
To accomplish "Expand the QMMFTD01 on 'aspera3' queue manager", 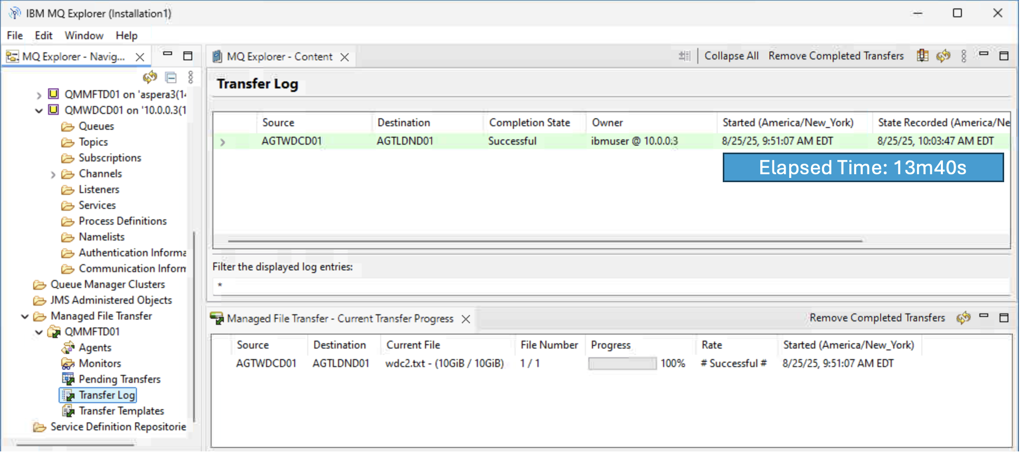I will [39, 95].
